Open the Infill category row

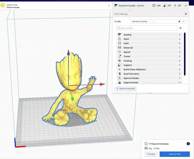(x=149, y=43)
